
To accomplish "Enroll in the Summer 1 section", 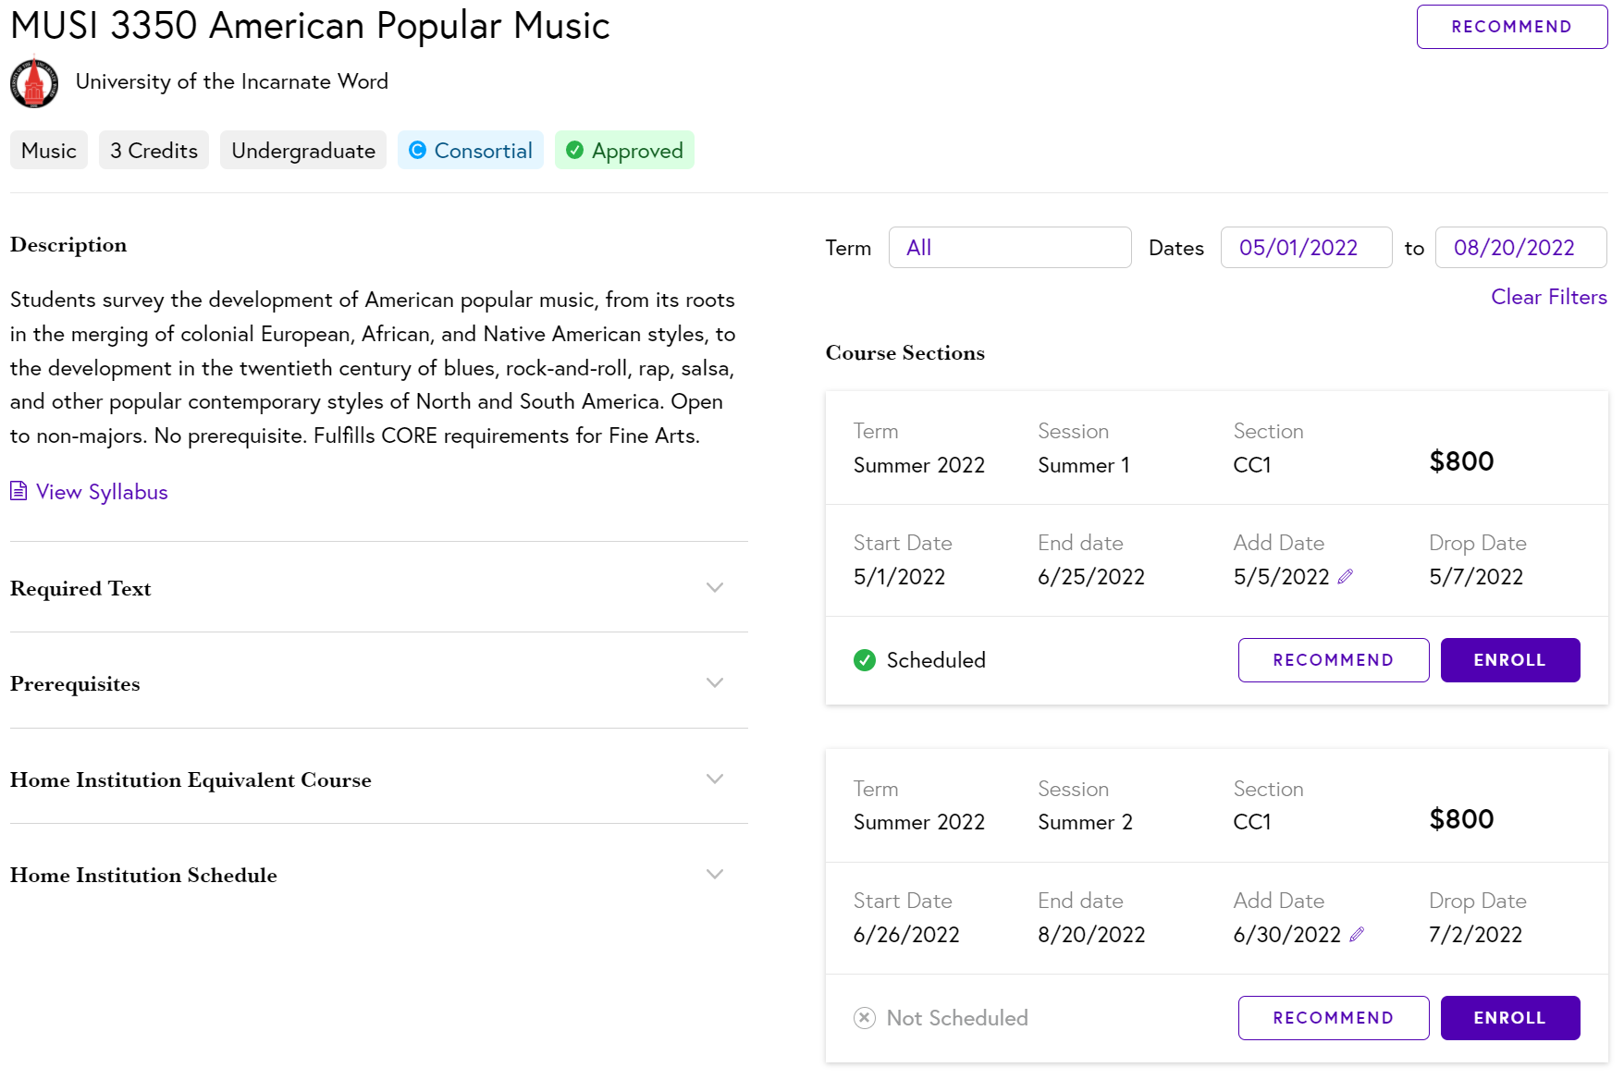I will point(1510,660).
